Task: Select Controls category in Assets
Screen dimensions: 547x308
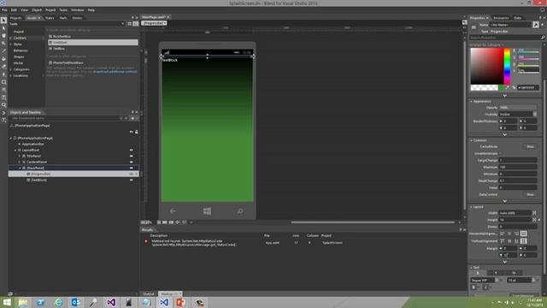Action: 20,38
